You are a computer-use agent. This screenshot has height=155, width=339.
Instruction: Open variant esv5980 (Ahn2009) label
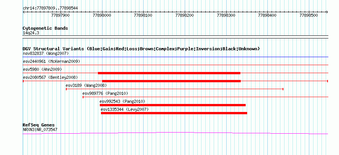coord(42,69)
